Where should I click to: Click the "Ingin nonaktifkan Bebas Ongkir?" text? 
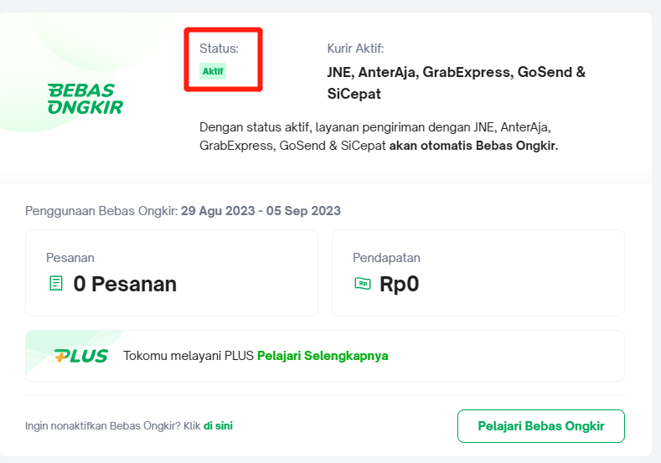[112, 425]
